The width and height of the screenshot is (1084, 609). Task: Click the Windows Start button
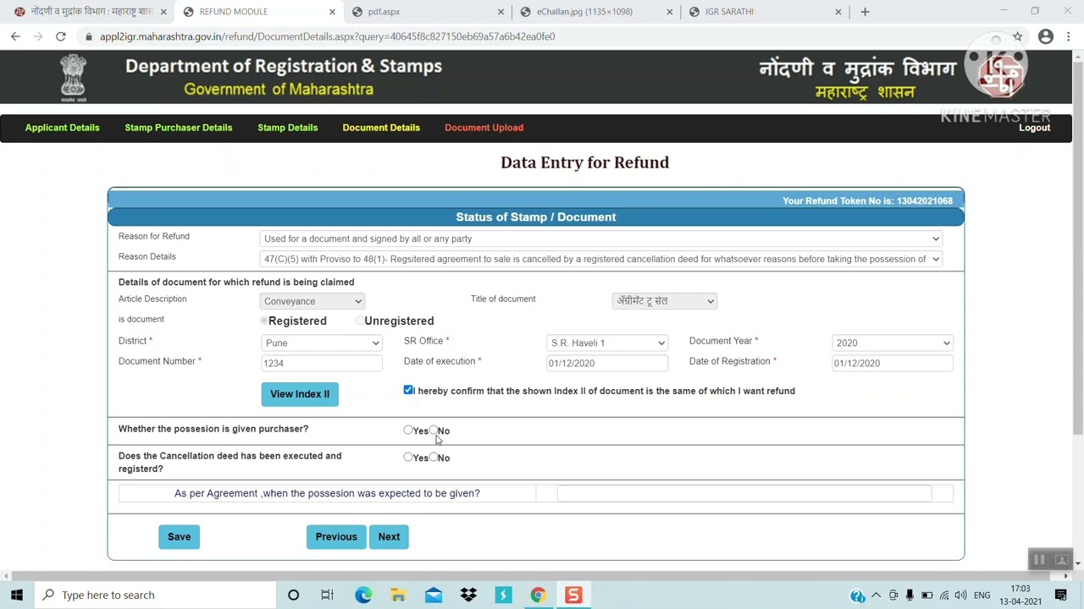[x=17, y=595]
